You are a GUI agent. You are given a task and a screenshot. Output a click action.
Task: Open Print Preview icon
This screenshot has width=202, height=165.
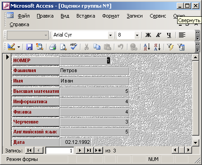pyautogui.click(x=63, y=47)
